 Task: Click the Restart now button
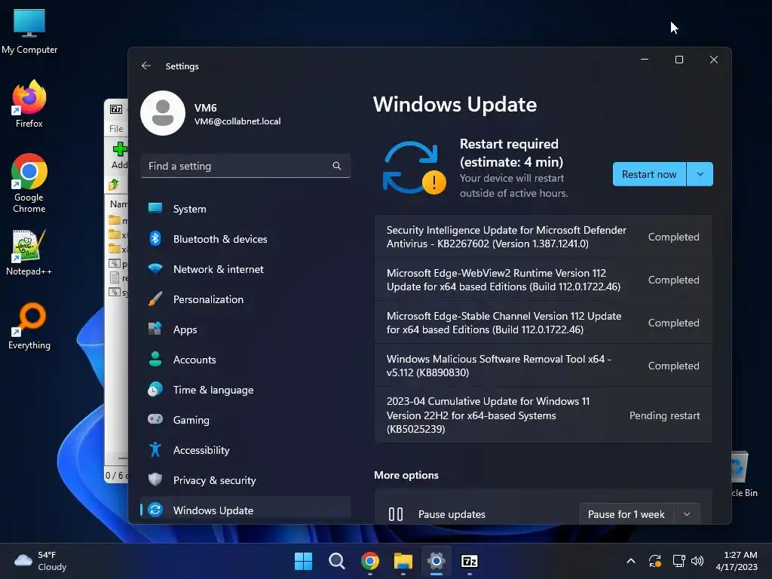pyautogui.click(x=649, y=174)
